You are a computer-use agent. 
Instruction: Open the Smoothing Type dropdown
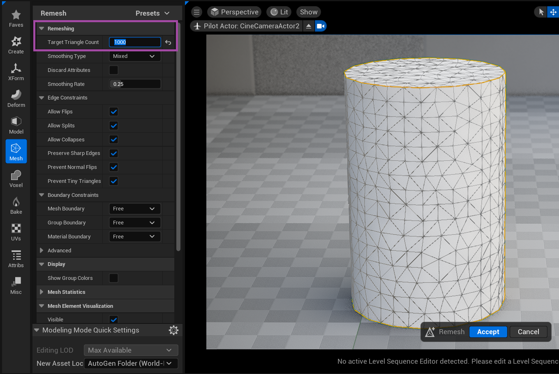tap(135, 56)
